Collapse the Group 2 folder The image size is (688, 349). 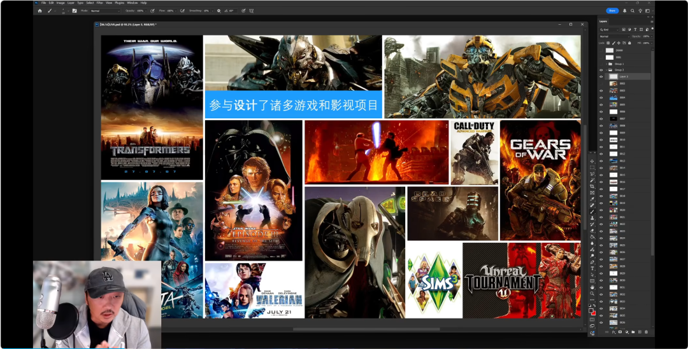(606, 70)
